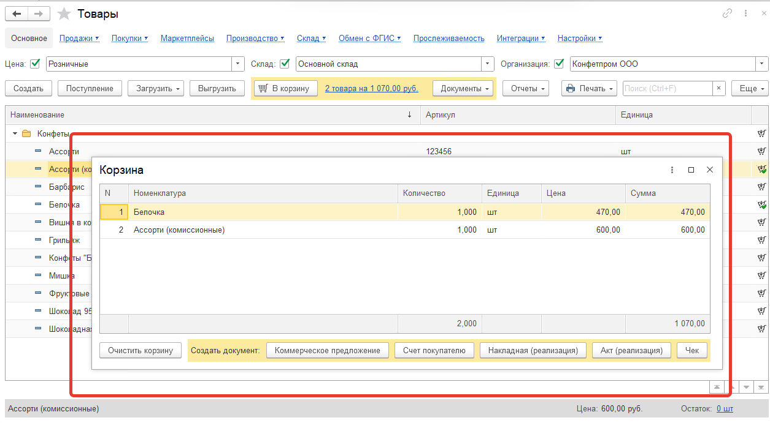Copy link via the chain icon
Image resolution: width=770 pixels, height=423 pixels.
pos(728,13)
